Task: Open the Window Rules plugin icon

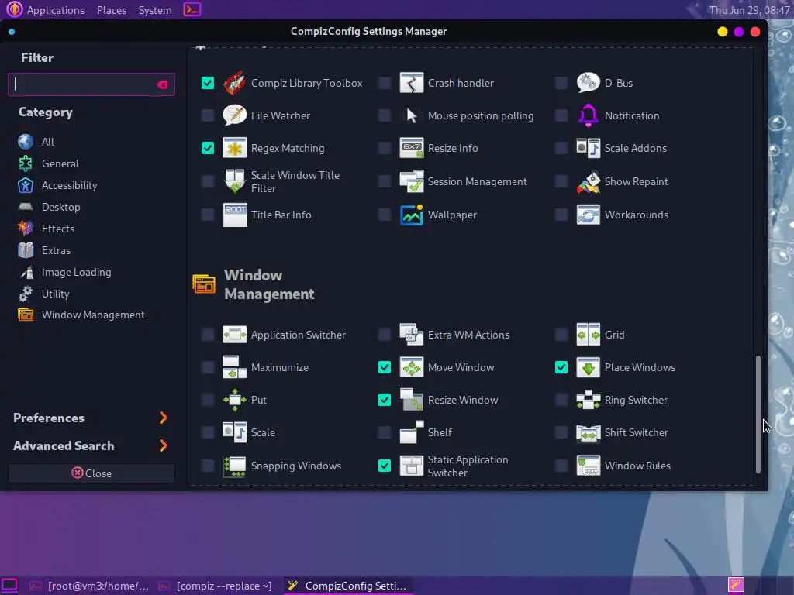Action: [x=588, y=466]
